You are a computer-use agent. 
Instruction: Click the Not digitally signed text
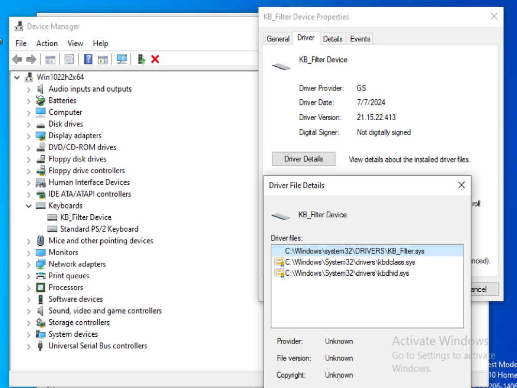[x=384, y=132]
